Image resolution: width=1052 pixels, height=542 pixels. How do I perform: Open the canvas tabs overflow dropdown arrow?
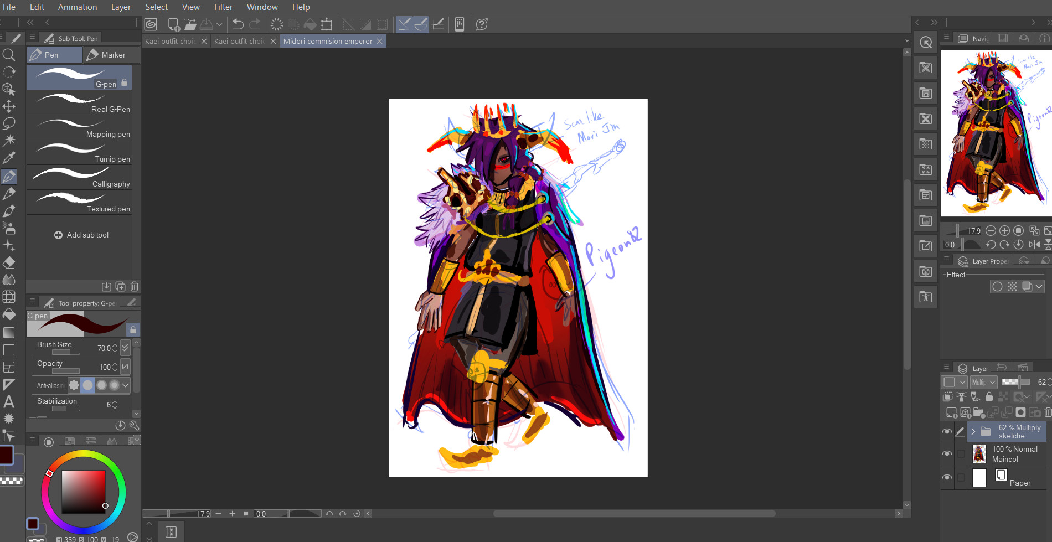pyautogui.click(x=907, y=41)
